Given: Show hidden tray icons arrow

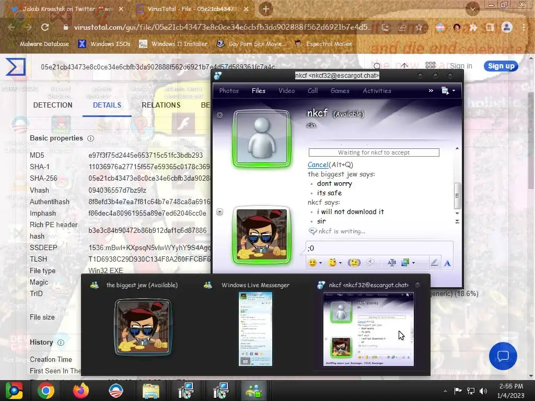Looking at the screenshot, I should click(445, 391).
